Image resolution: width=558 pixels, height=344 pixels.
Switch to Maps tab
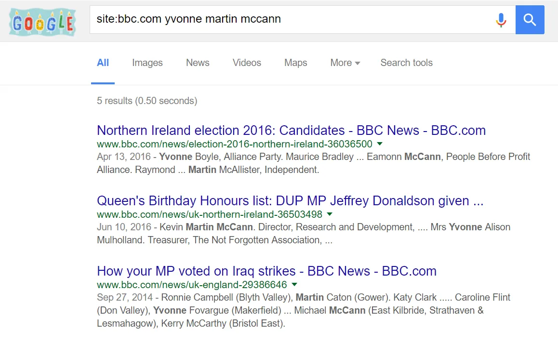[295, 63]
